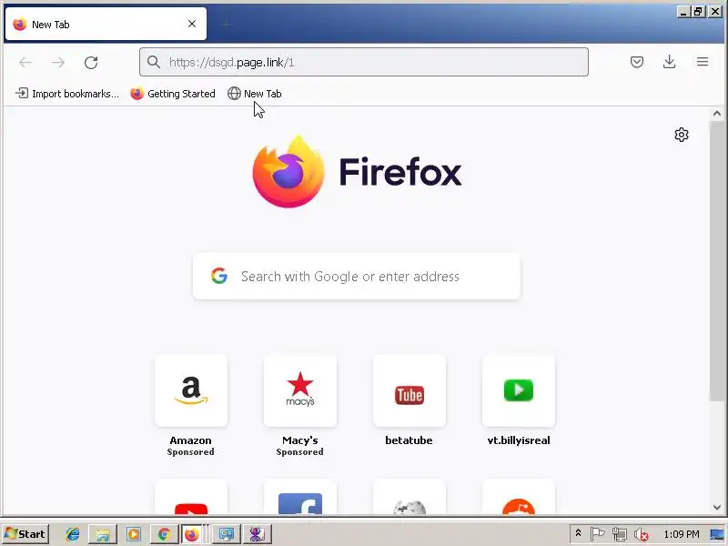Go forward with the forward arrow

(58, 62)
